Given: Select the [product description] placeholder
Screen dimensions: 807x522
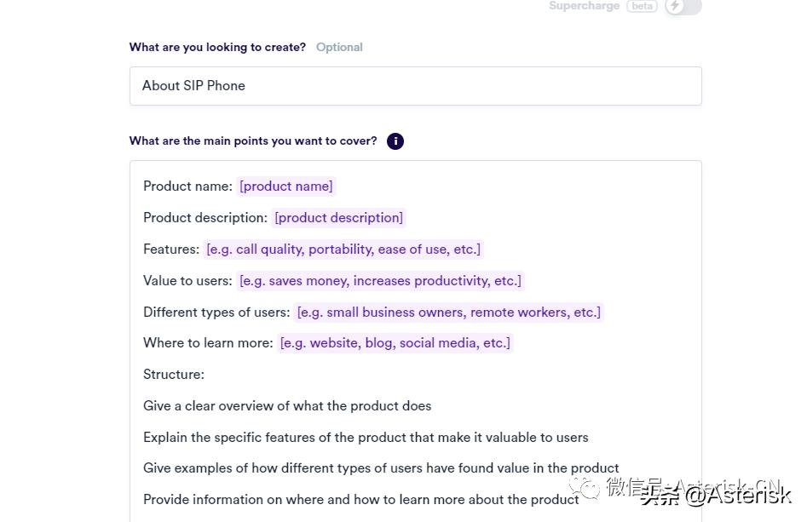Looking at the screenshot, I should tap(338, 218).
